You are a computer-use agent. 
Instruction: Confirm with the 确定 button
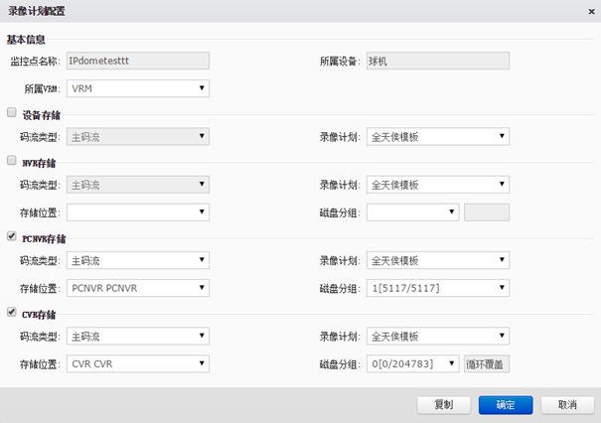[506, 405]
